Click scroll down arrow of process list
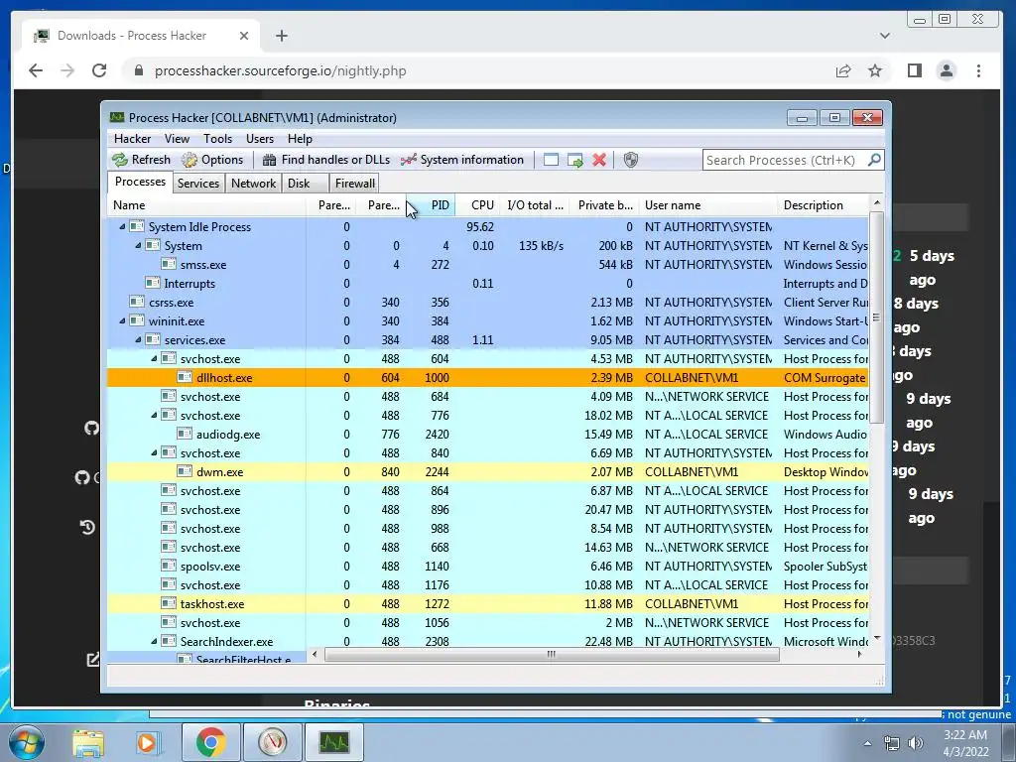Screen dimensions: 1016x762 pos(877,638)
